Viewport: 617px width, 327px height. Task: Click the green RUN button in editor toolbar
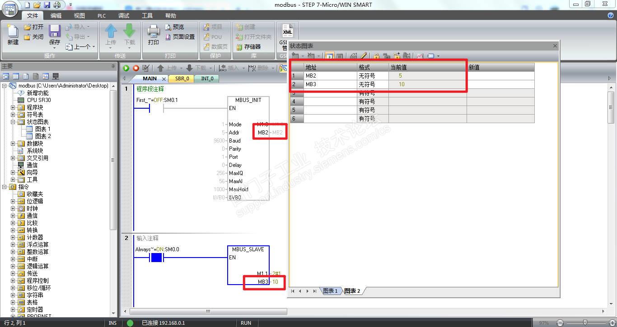pyautogui.click(x=126, y=68)
